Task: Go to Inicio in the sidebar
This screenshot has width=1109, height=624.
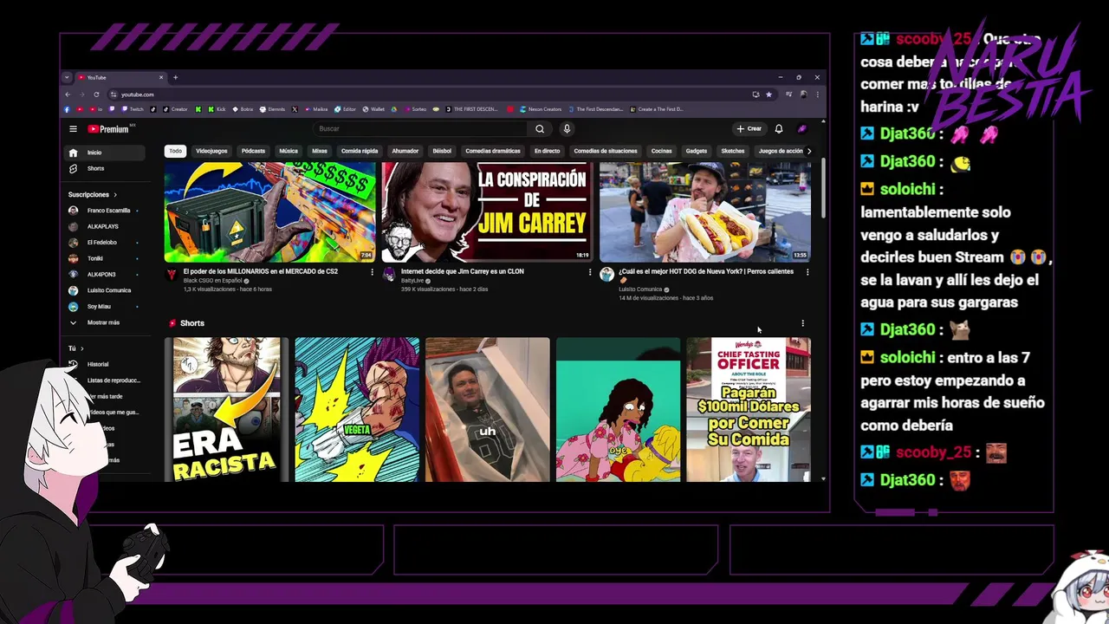Action: tap(106, 153)
